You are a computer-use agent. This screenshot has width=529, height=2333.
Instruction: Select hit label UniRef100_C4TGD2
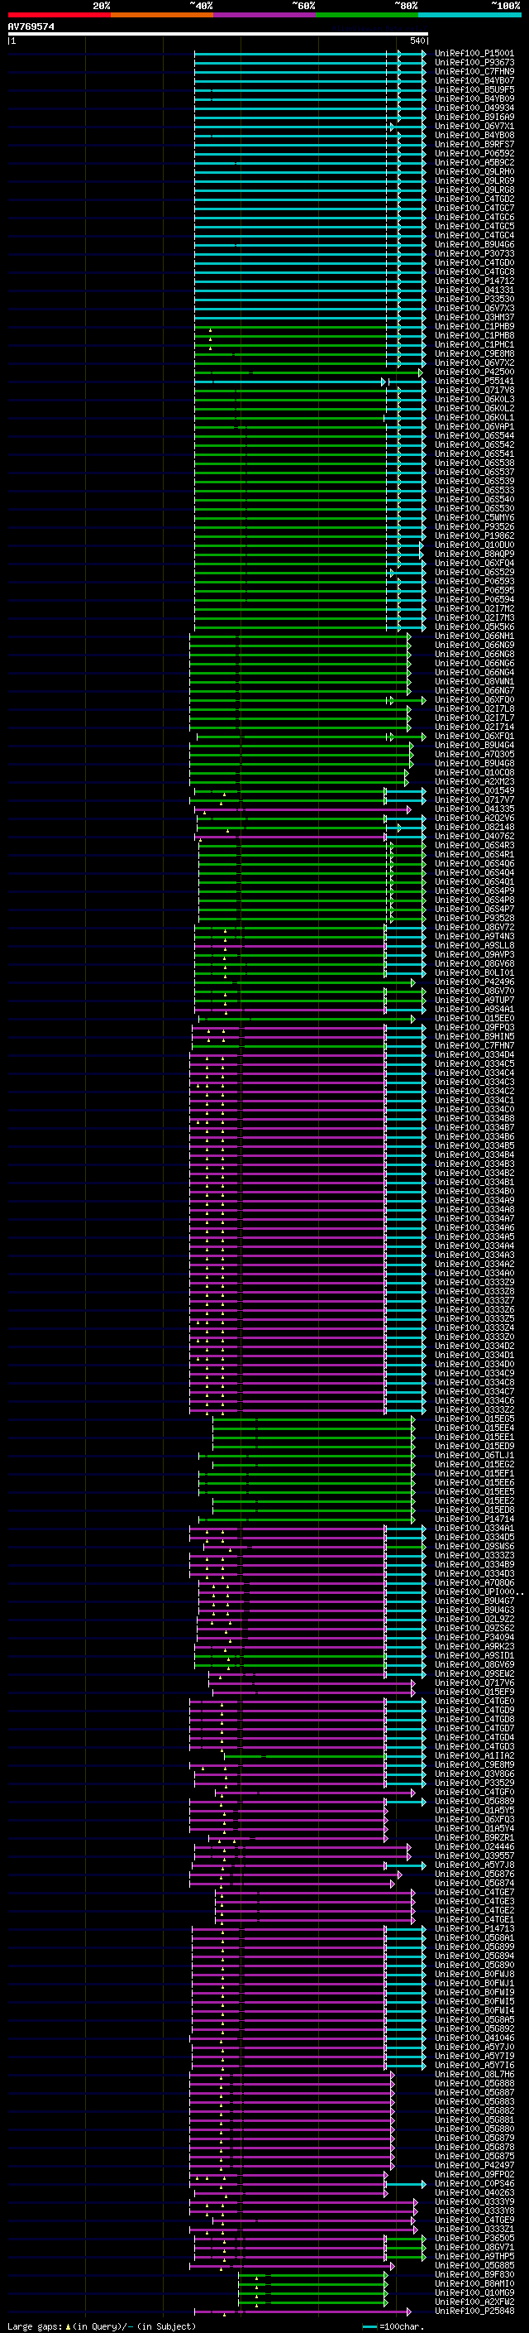pos(474,199)
